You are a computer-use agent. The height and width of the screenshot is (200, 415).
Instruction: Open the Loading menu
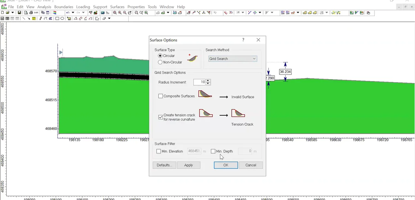click(x=83, y=7)
